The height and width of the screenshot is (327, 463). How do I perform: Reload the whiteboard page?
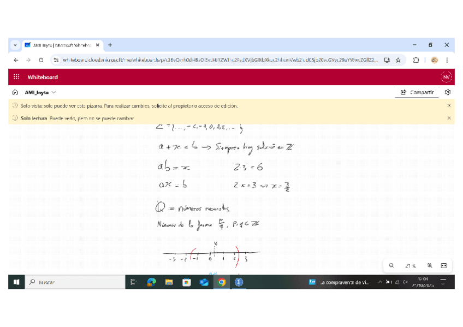41,60
